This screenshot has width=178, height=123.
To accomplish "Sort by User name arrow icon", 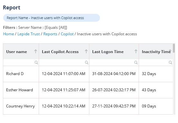I will (36, 51).
